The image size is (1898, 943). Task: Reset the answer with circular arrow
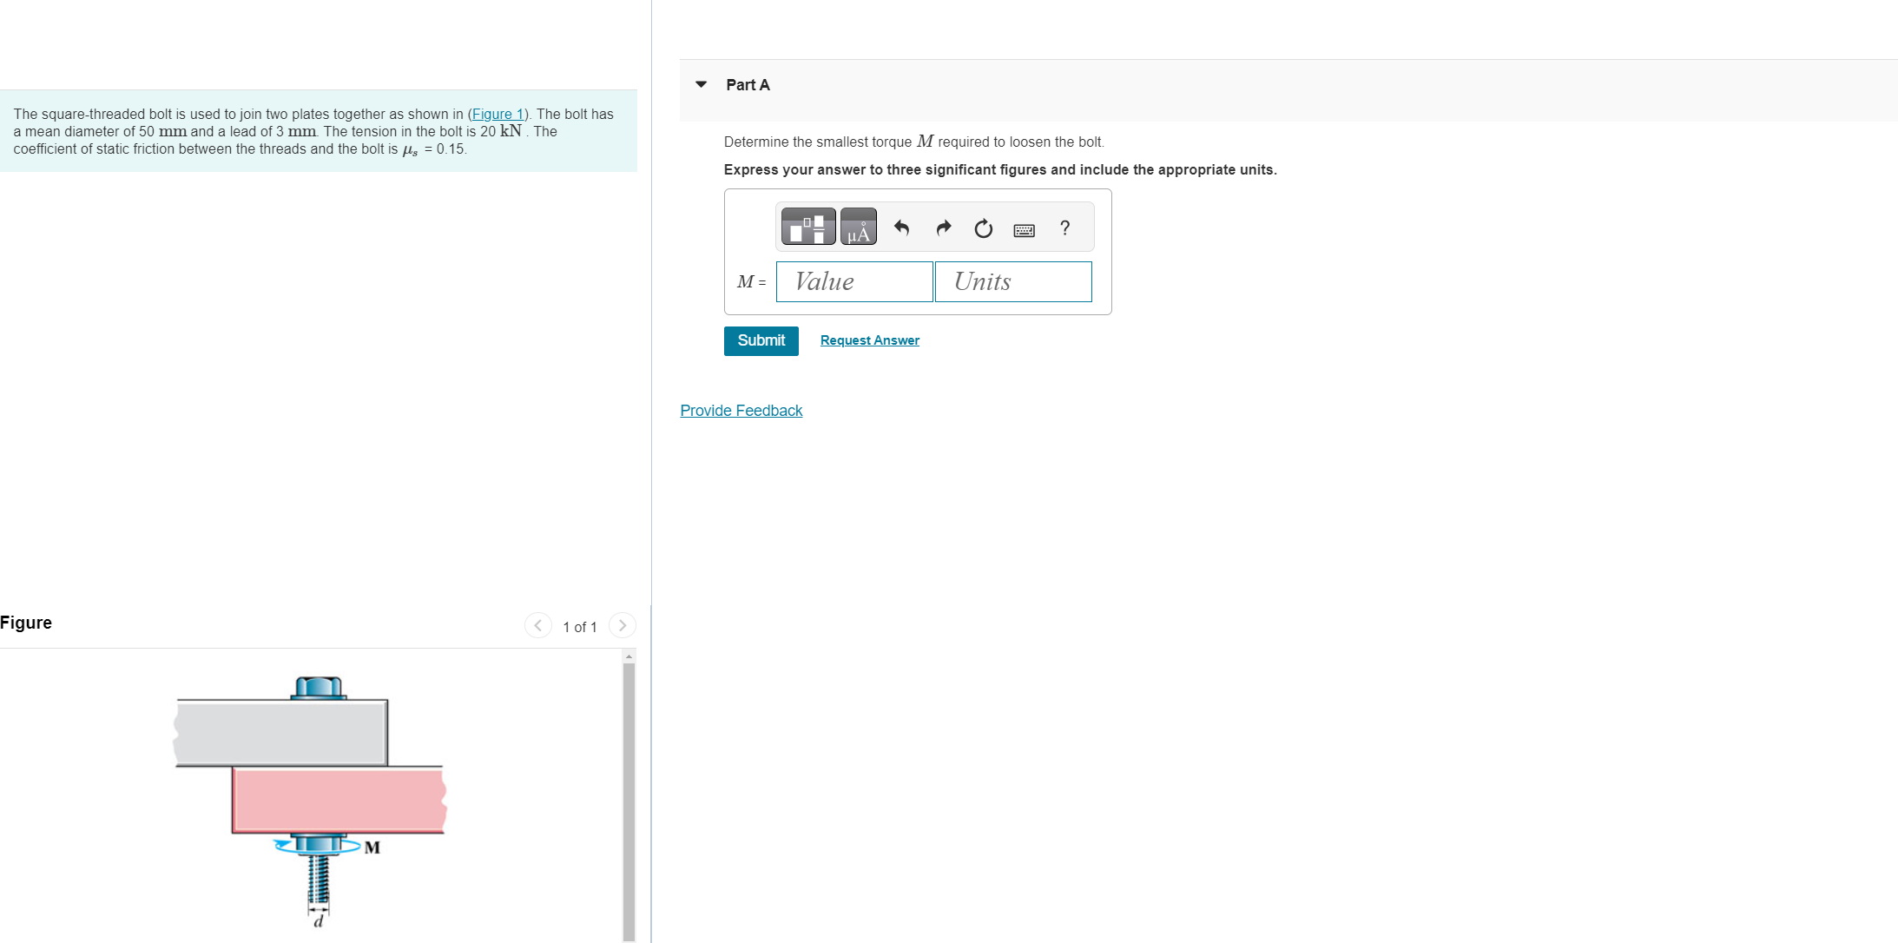pyautogui.click(x=983, y=228)
